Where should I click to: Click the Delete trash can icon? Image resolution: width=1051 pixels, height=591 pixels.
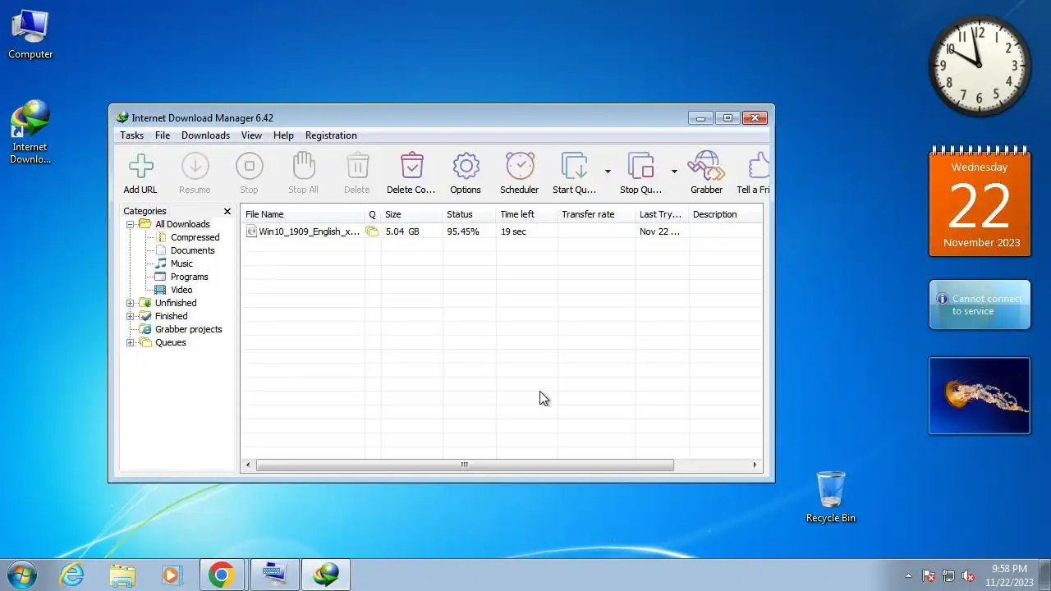[357, 167]
